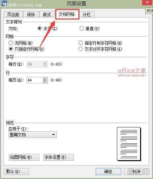153x179 pixels.
Task: Click the page preview thumbnail
Action: pyautogui.click(x=129, y=144)
